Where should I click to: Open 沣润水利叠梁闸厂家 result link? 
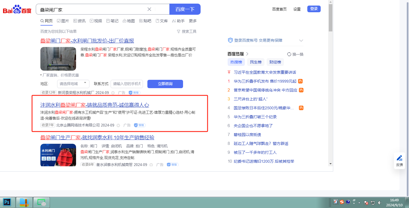95,105
